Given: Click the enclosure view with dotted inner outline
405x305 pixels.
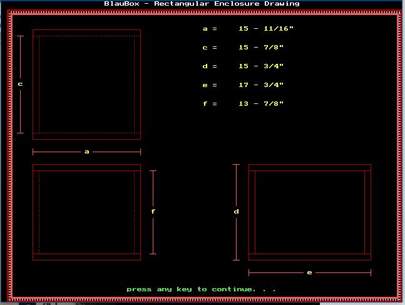Looking at the screenshot, I should click(87, 85).
